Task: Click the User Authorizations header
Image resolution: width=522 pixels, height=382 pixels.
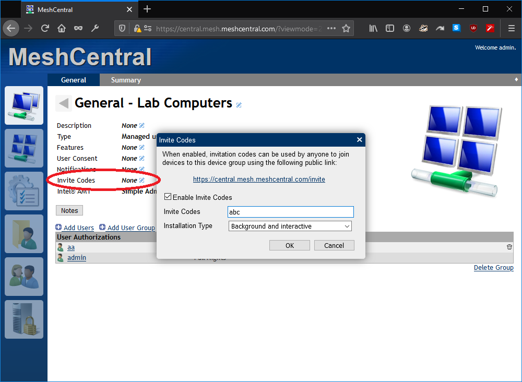Action: 89,237
